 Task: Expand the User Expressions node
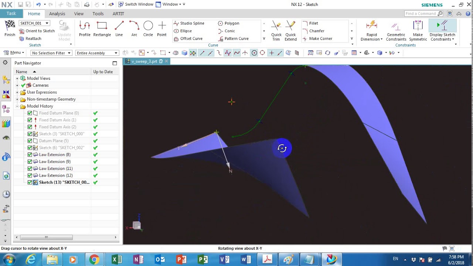[17, 92]
